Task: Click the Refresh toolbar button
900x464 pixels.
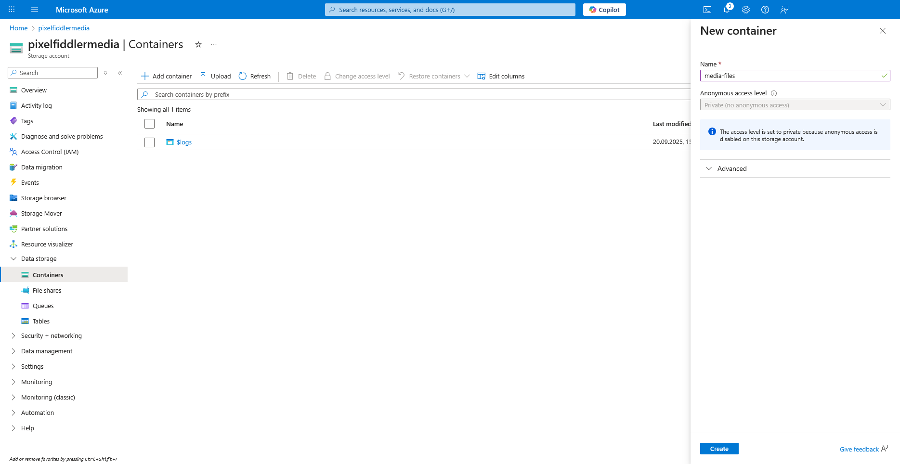Action: click(x=255, y=76)
